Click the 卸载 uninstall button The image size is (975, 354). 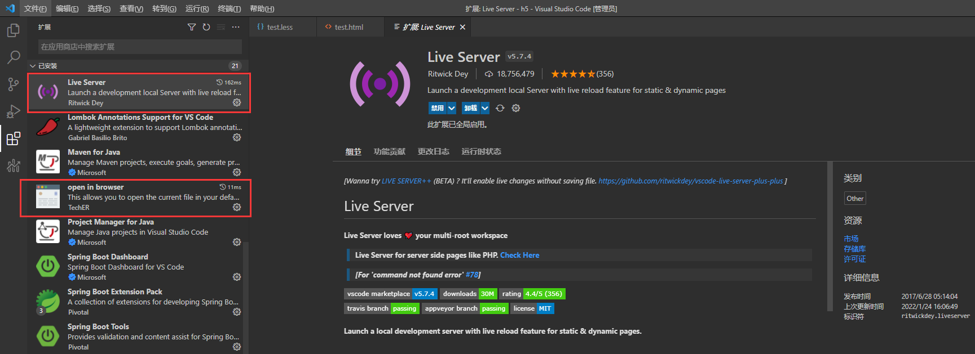pyautogui.click(x=471, y=108)
